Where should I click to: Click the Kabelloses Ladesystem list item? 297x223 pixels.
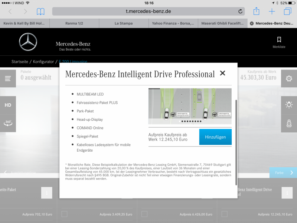(104, 148)
